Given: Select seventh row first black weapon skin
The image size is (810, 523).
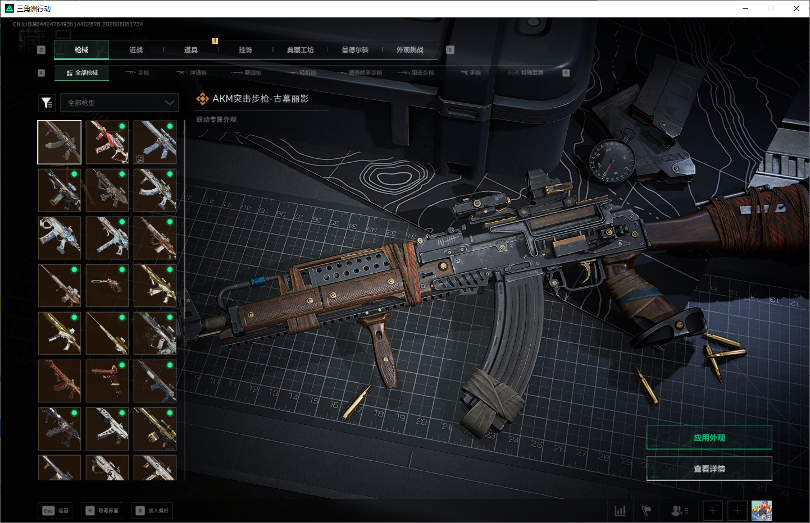Looking at the screenshot, I should tap(60, 429).
